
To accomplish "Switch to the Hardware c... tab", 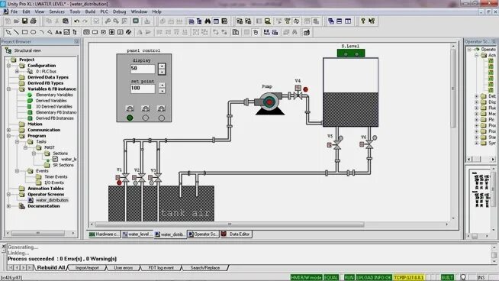I will point(104,234).
